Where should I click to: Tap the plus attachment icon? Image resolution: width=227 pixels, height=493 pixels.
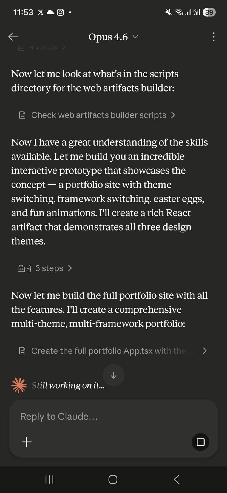pos(27,442)
